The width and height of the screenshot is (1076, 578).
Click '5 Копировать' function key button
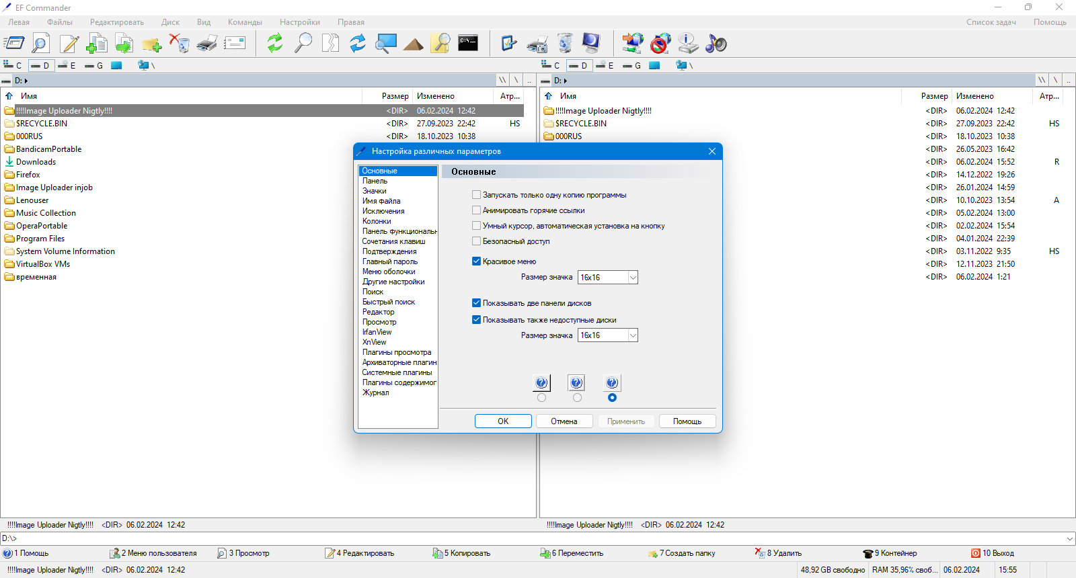[461, 553]
